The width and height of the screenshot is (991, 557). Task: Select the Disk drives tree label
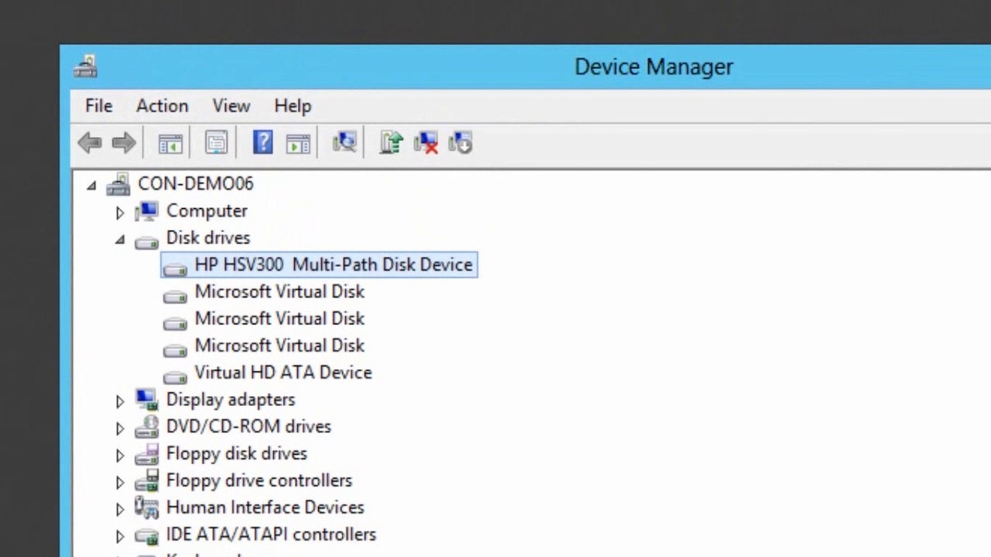(x=208, y=237)
